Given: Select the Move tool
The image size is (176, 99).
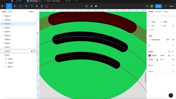Looking at the screenshot, I should 9,6.
